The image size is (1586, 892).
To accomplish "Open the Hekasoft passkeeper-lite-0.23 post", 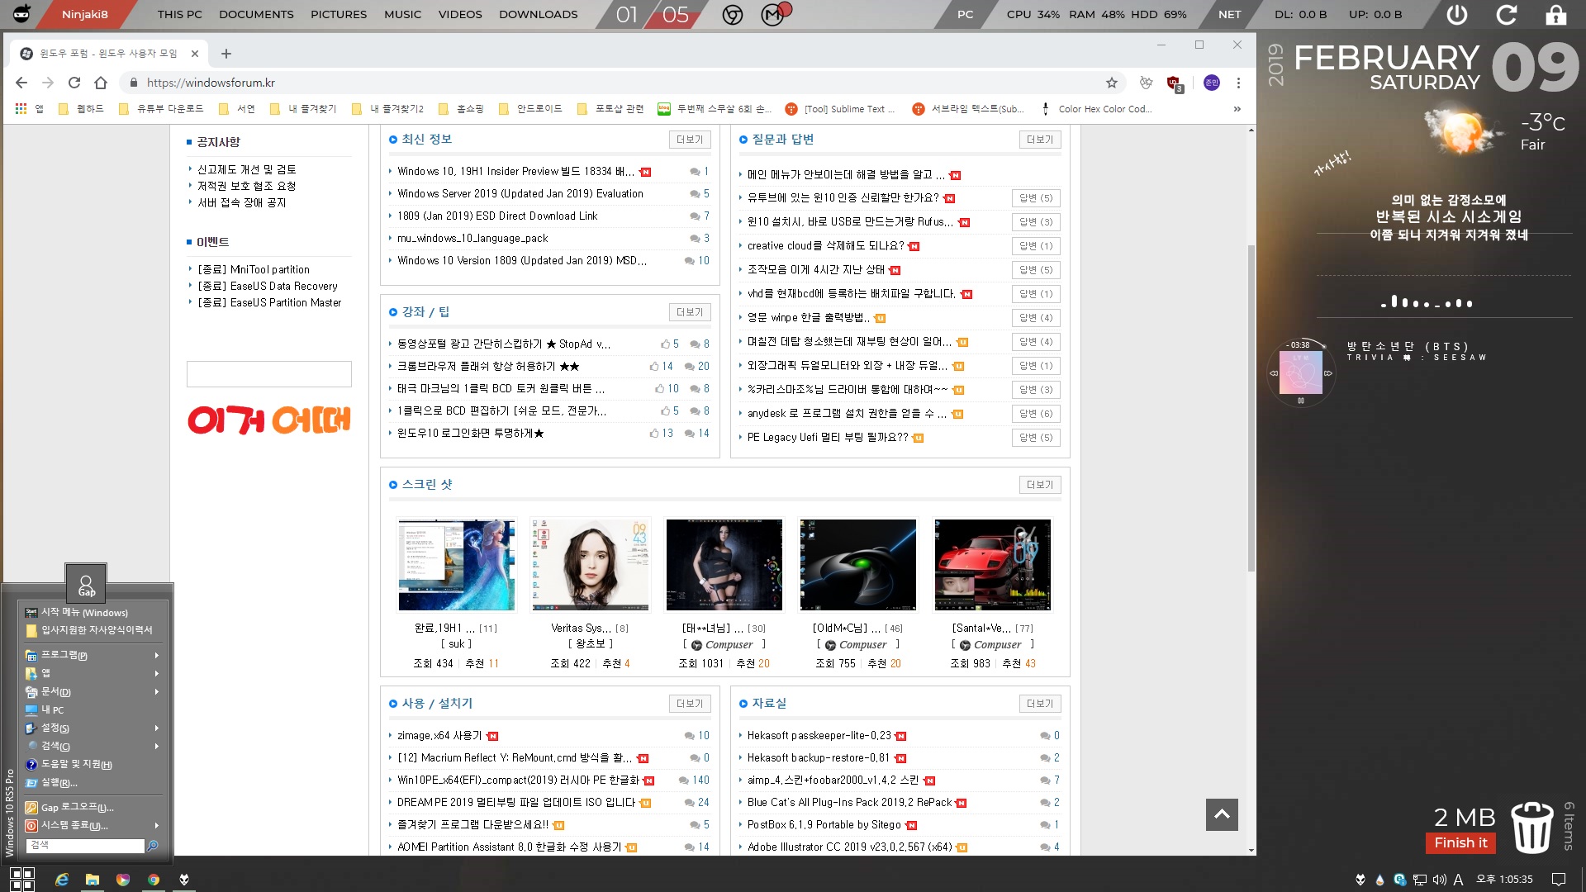I will 819,736.
